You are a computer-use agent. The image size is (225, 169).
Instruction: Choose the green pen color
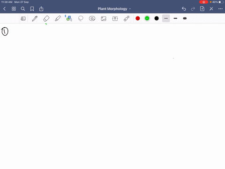pyautogui.click(x=147, y=18)
